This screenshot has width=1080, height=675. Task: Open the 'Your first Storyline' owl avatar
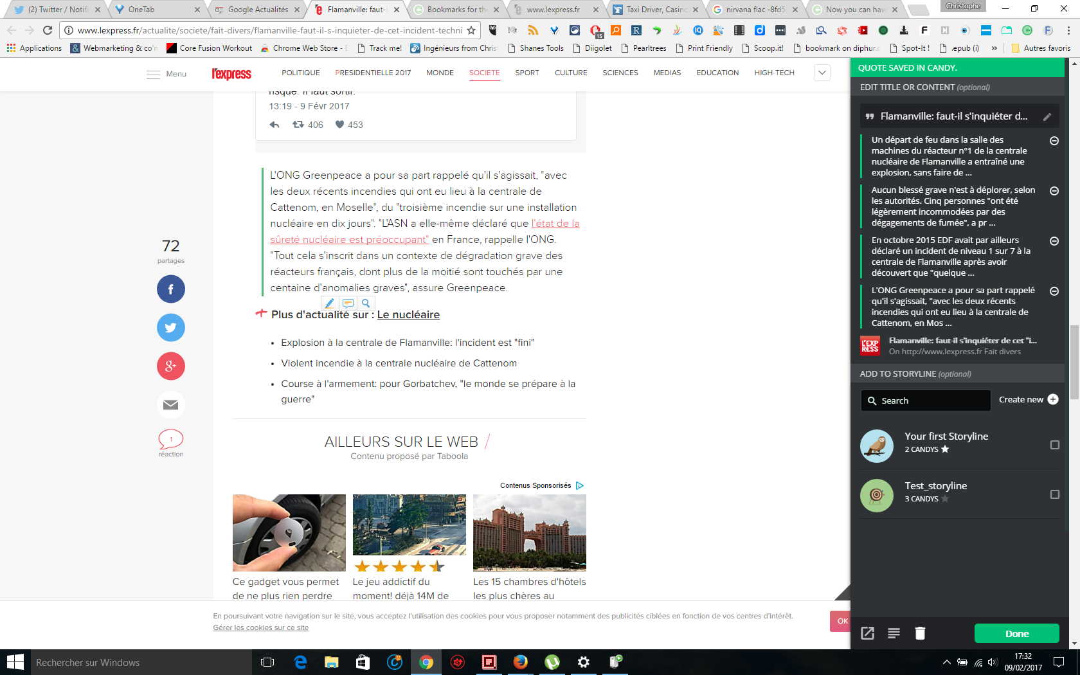[x=877, y=446]
